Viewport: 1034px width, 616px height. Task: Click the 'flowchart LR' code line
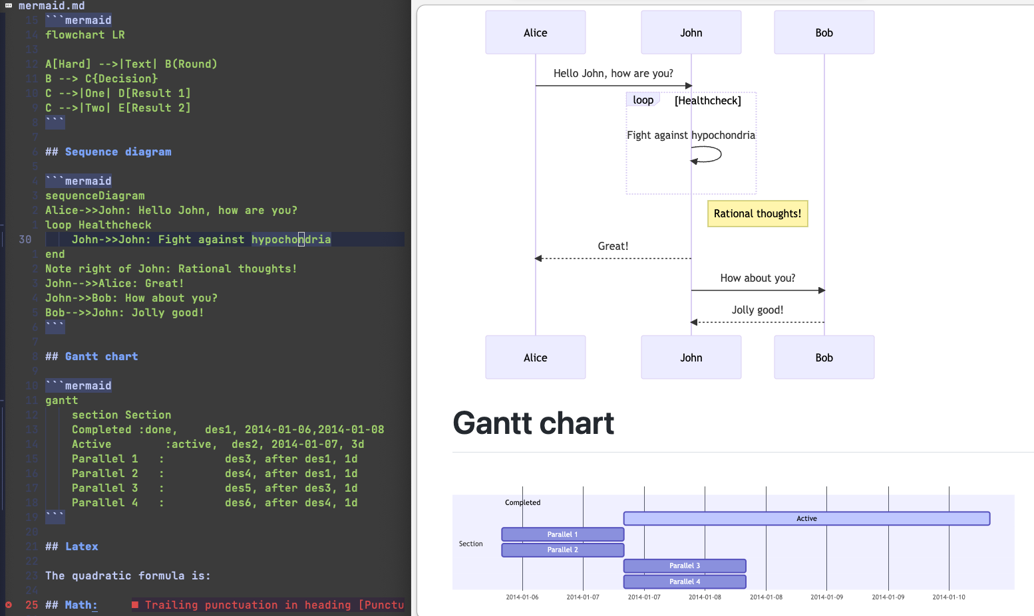tap(85, 35)
